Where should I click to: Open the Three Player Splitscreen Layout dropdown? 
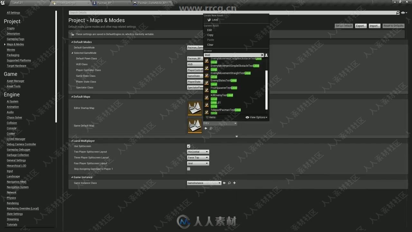click(198, 158)
